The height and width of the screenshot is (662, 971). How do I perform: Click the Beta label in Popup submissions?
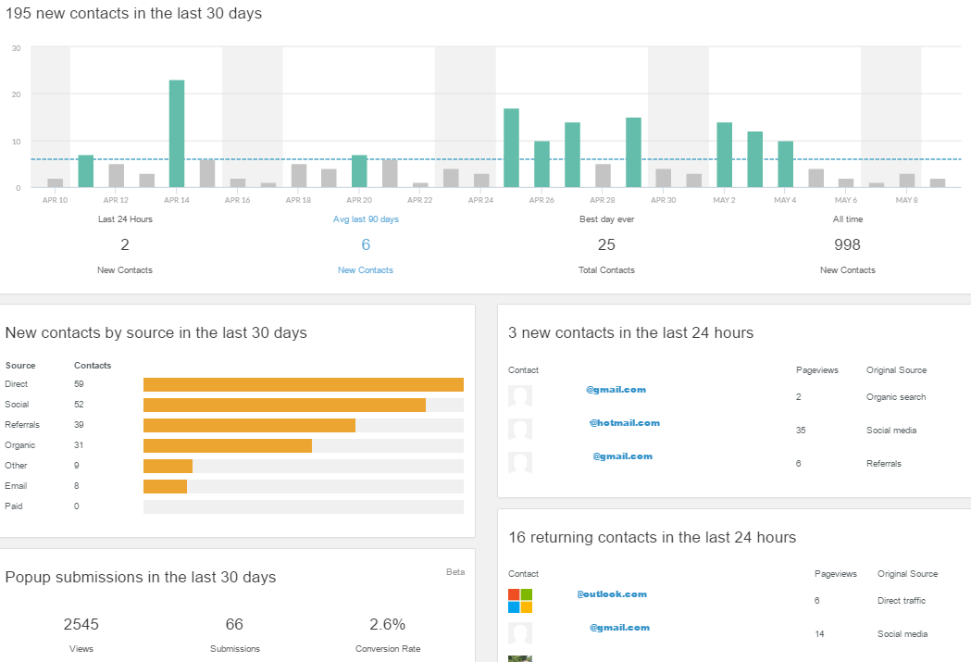pos(455,572)
